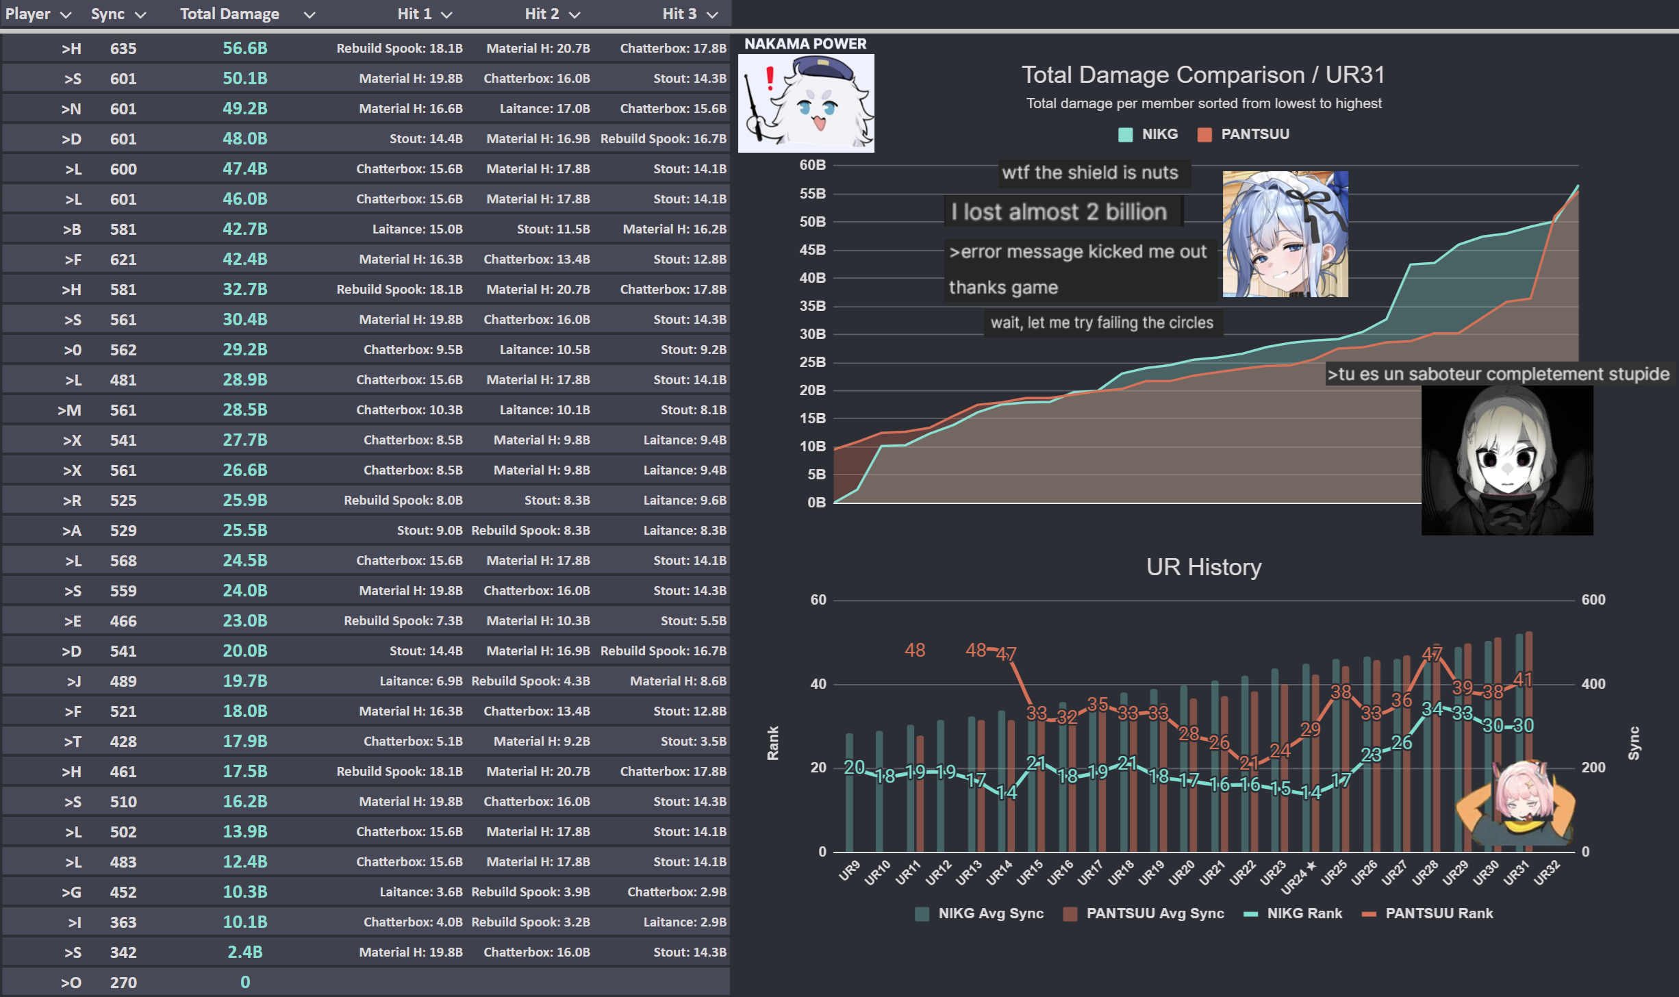This screenshot has width=1679, height=997.
Task: Click the PANTSUU orange legend swatch
Action: (x=1204, y=134)
